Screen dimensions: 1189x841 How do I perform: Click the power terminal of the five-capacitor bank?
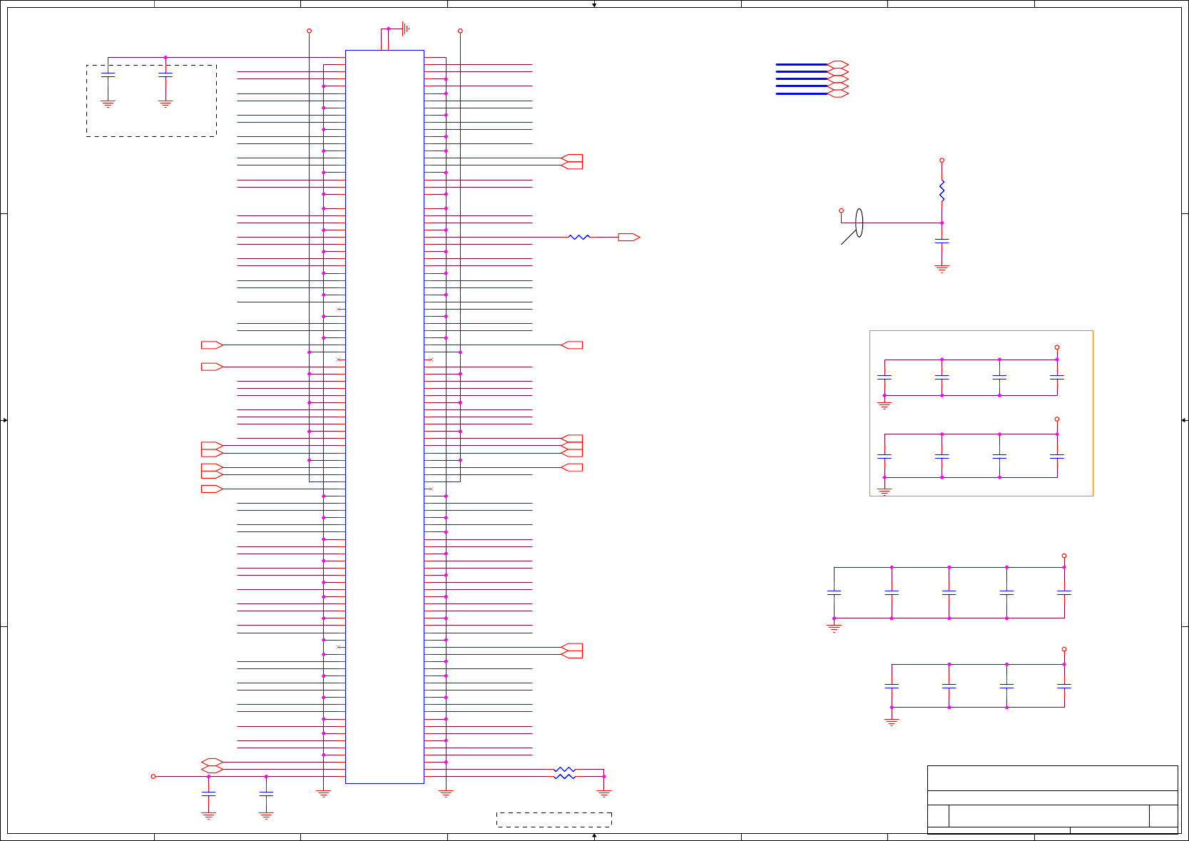point(1064,556)
